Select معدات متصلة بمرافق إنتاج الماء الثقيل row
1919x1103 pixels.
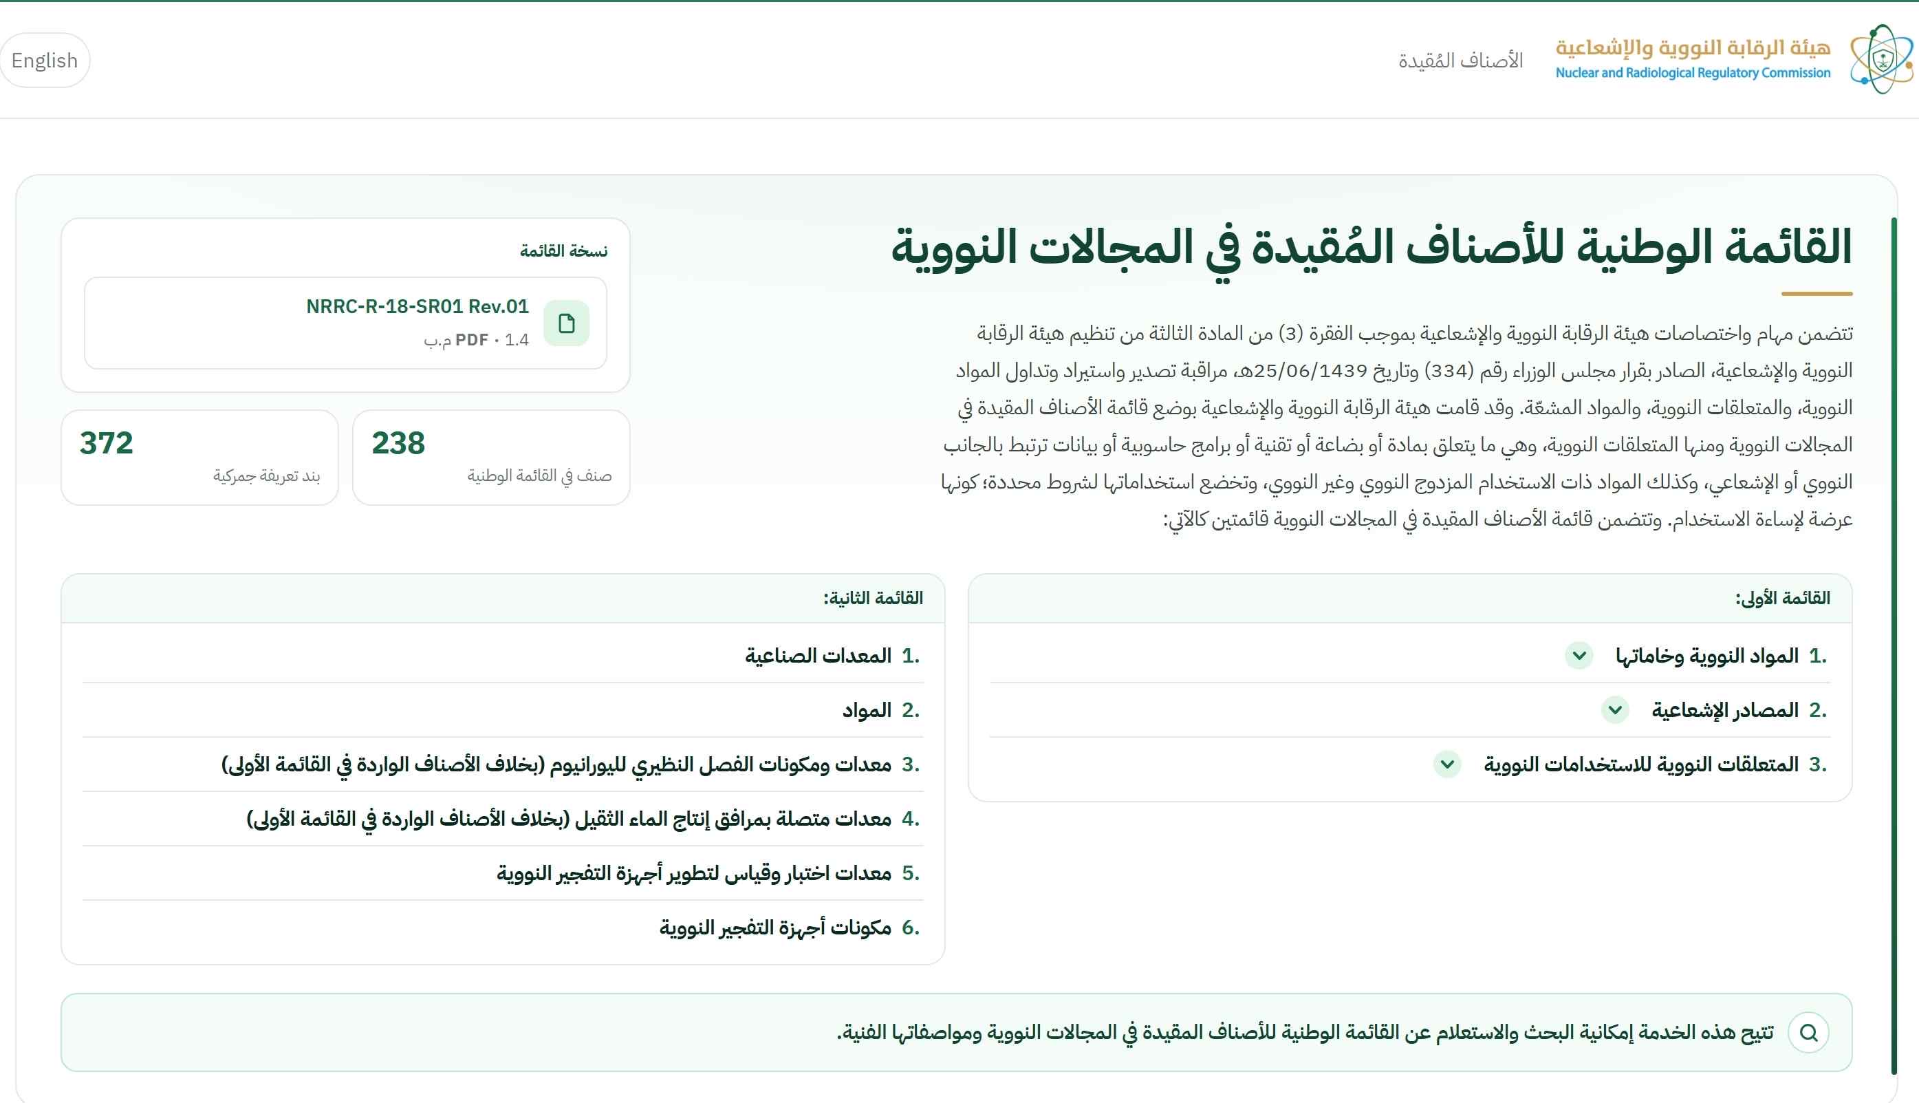pos(503,819)
